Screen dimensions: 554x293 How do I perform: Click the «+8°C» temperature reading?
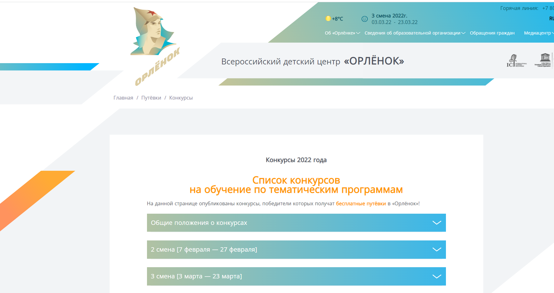tap(337, 19)
